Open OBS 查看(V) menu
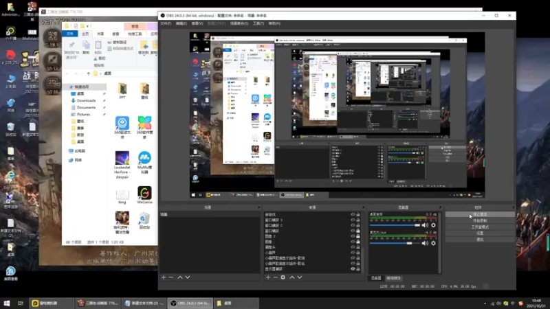This screenshot has height=309, width=550. tap(197, 23)
